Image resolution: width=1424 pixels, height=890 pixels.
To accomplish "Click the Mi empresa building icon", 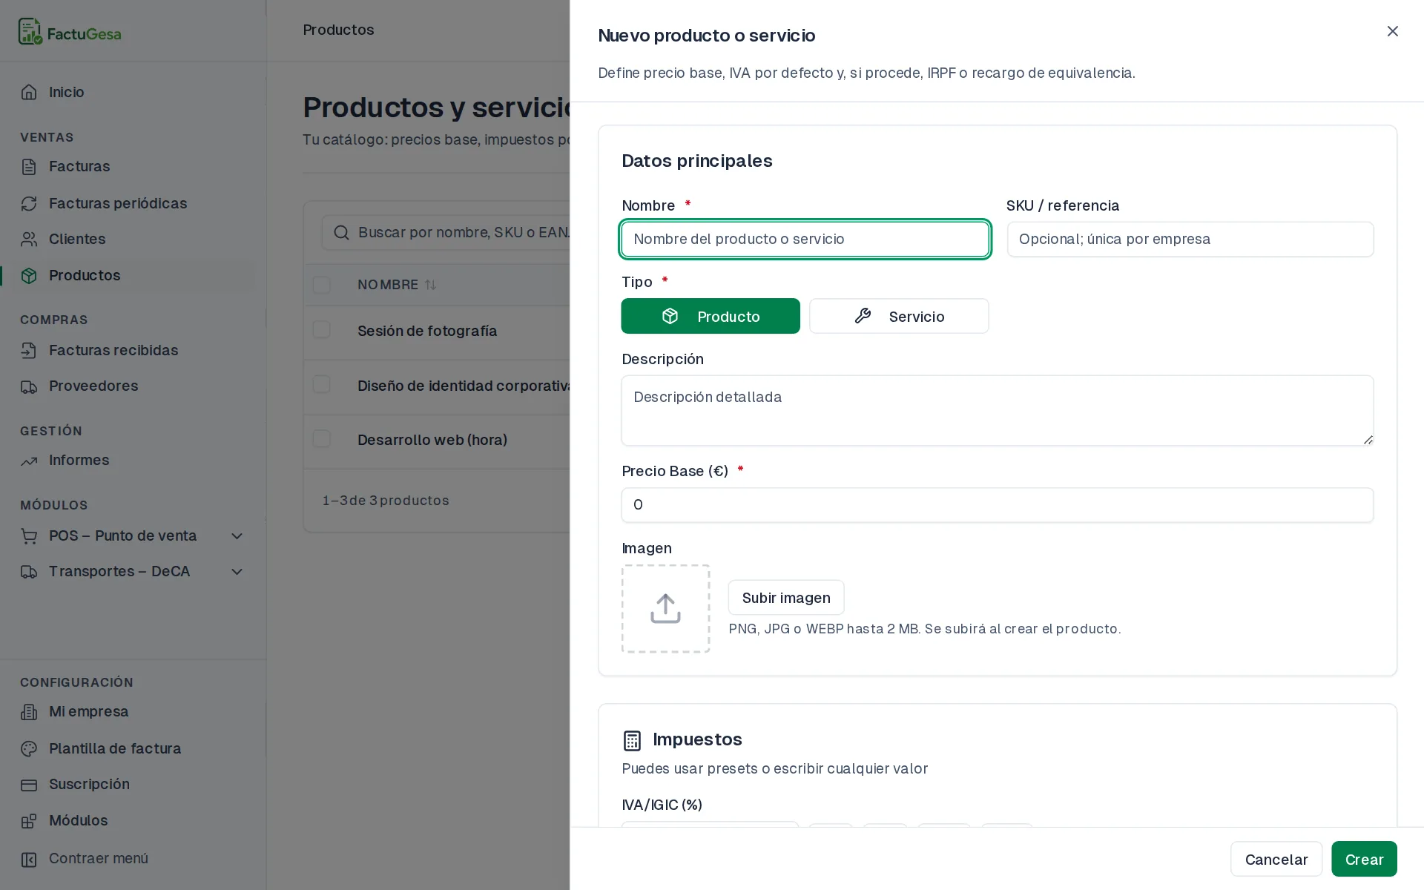I will pyautogui.click(x=29, y=712).
